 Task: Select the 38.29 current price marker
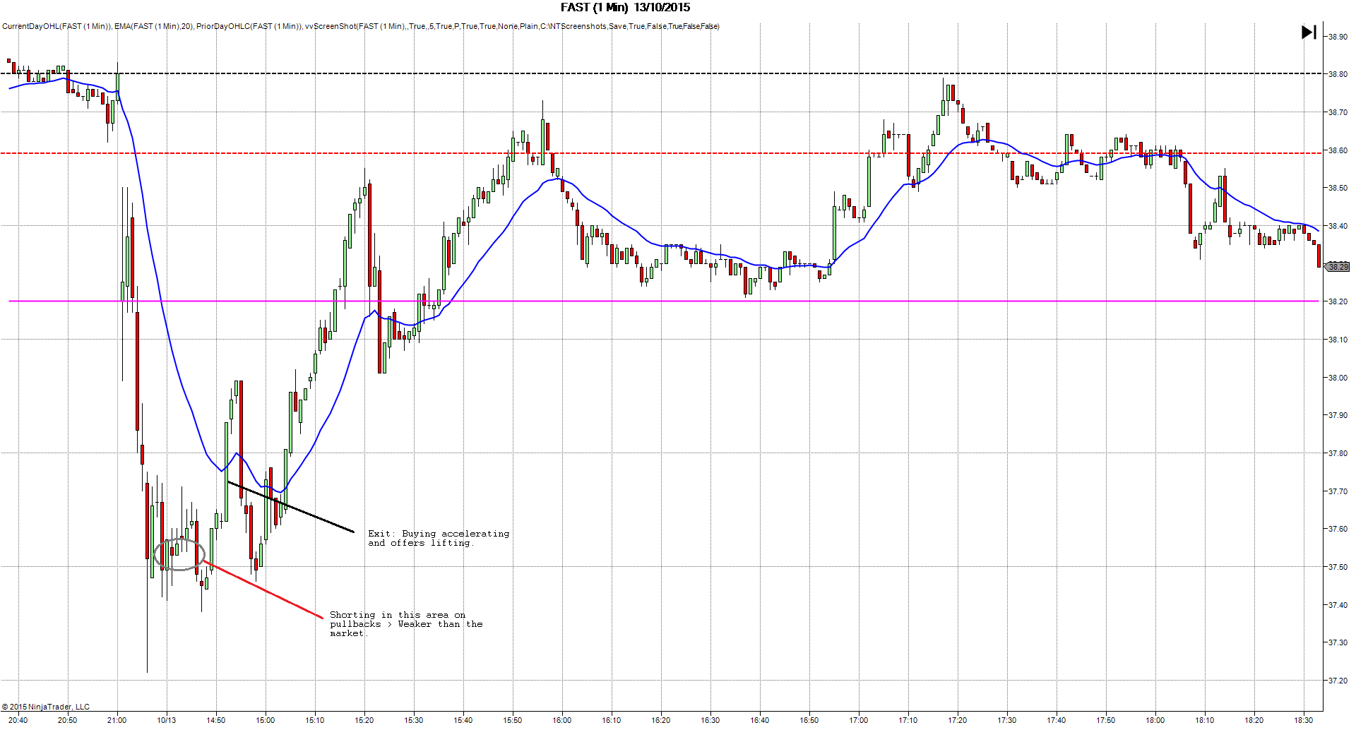click(x=1338, y=267)
